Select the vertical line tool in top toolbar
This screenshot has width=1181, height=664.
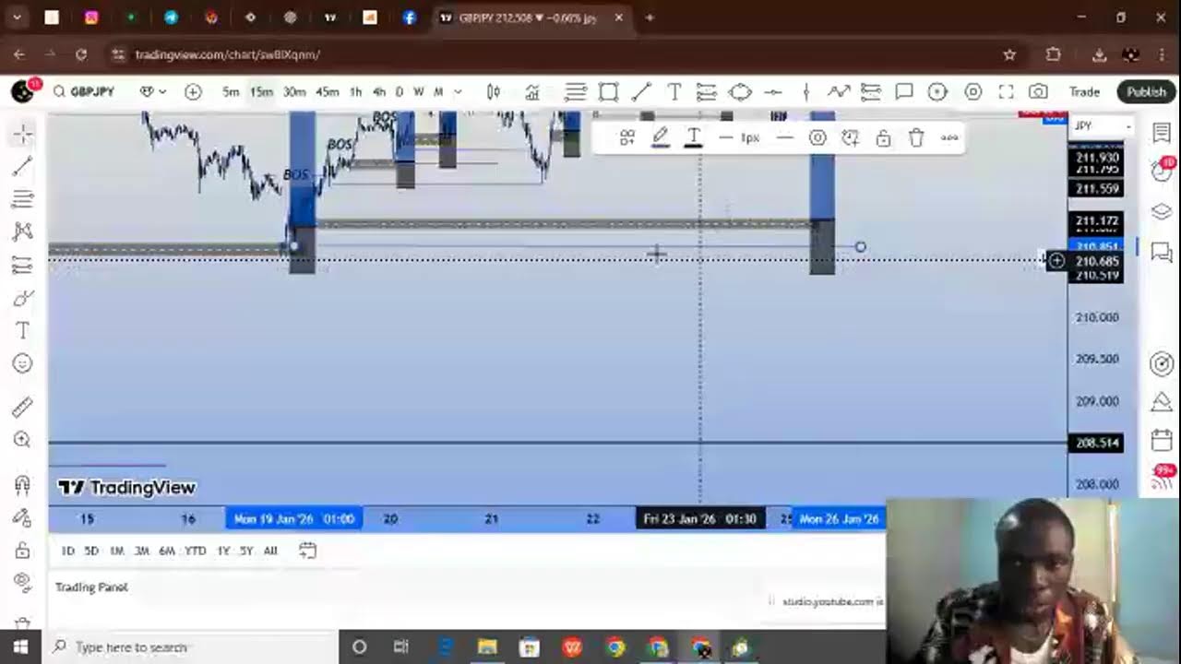(x=805, y=92)
